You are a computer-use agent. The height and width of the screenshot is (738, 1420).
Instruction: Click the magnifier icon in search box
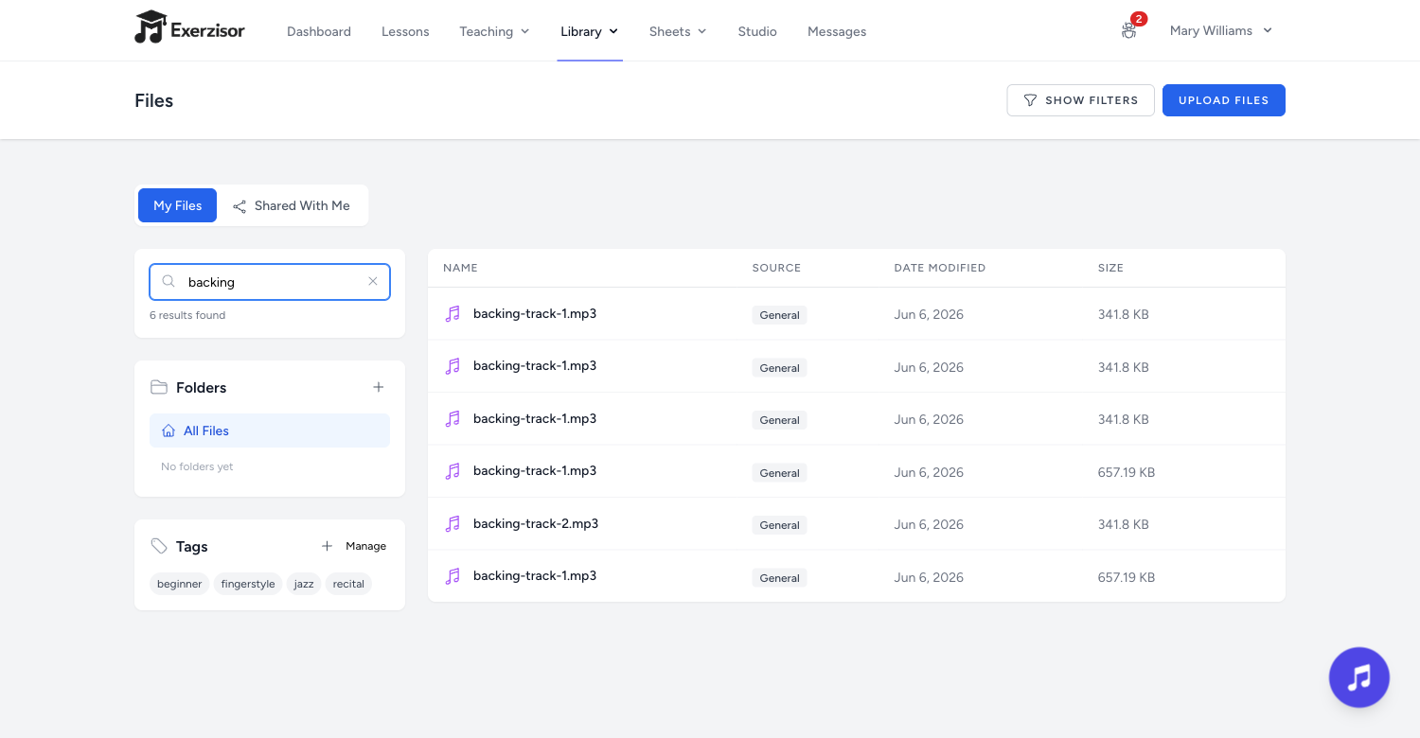(169, 281)
